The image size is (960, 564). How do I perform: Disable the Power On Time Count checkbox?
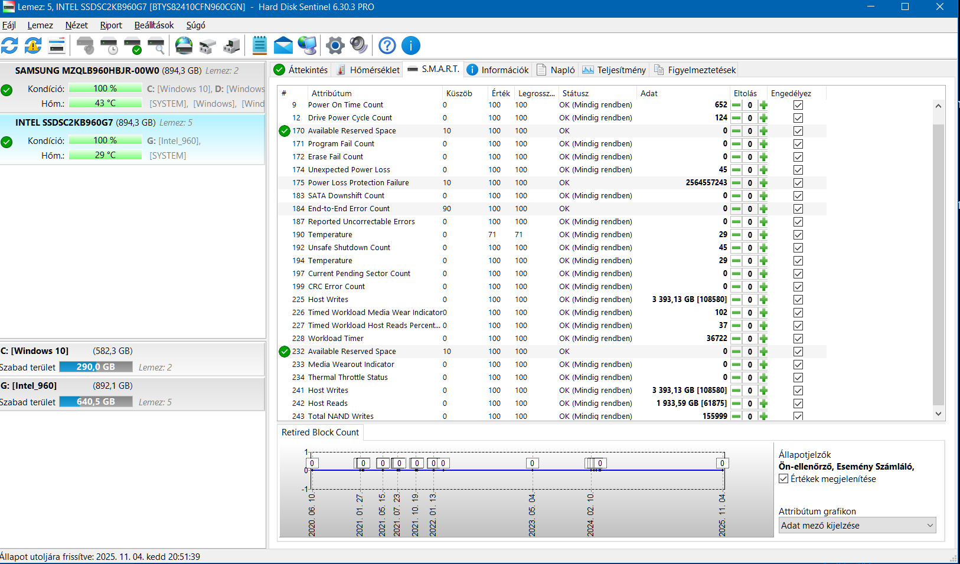(x=798, y=105)
